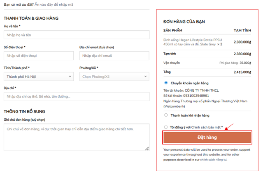The image size is (263, 174).
Task: Tick the Tôi đồng ý privacy checkbox
Action: tap(166, 127)
